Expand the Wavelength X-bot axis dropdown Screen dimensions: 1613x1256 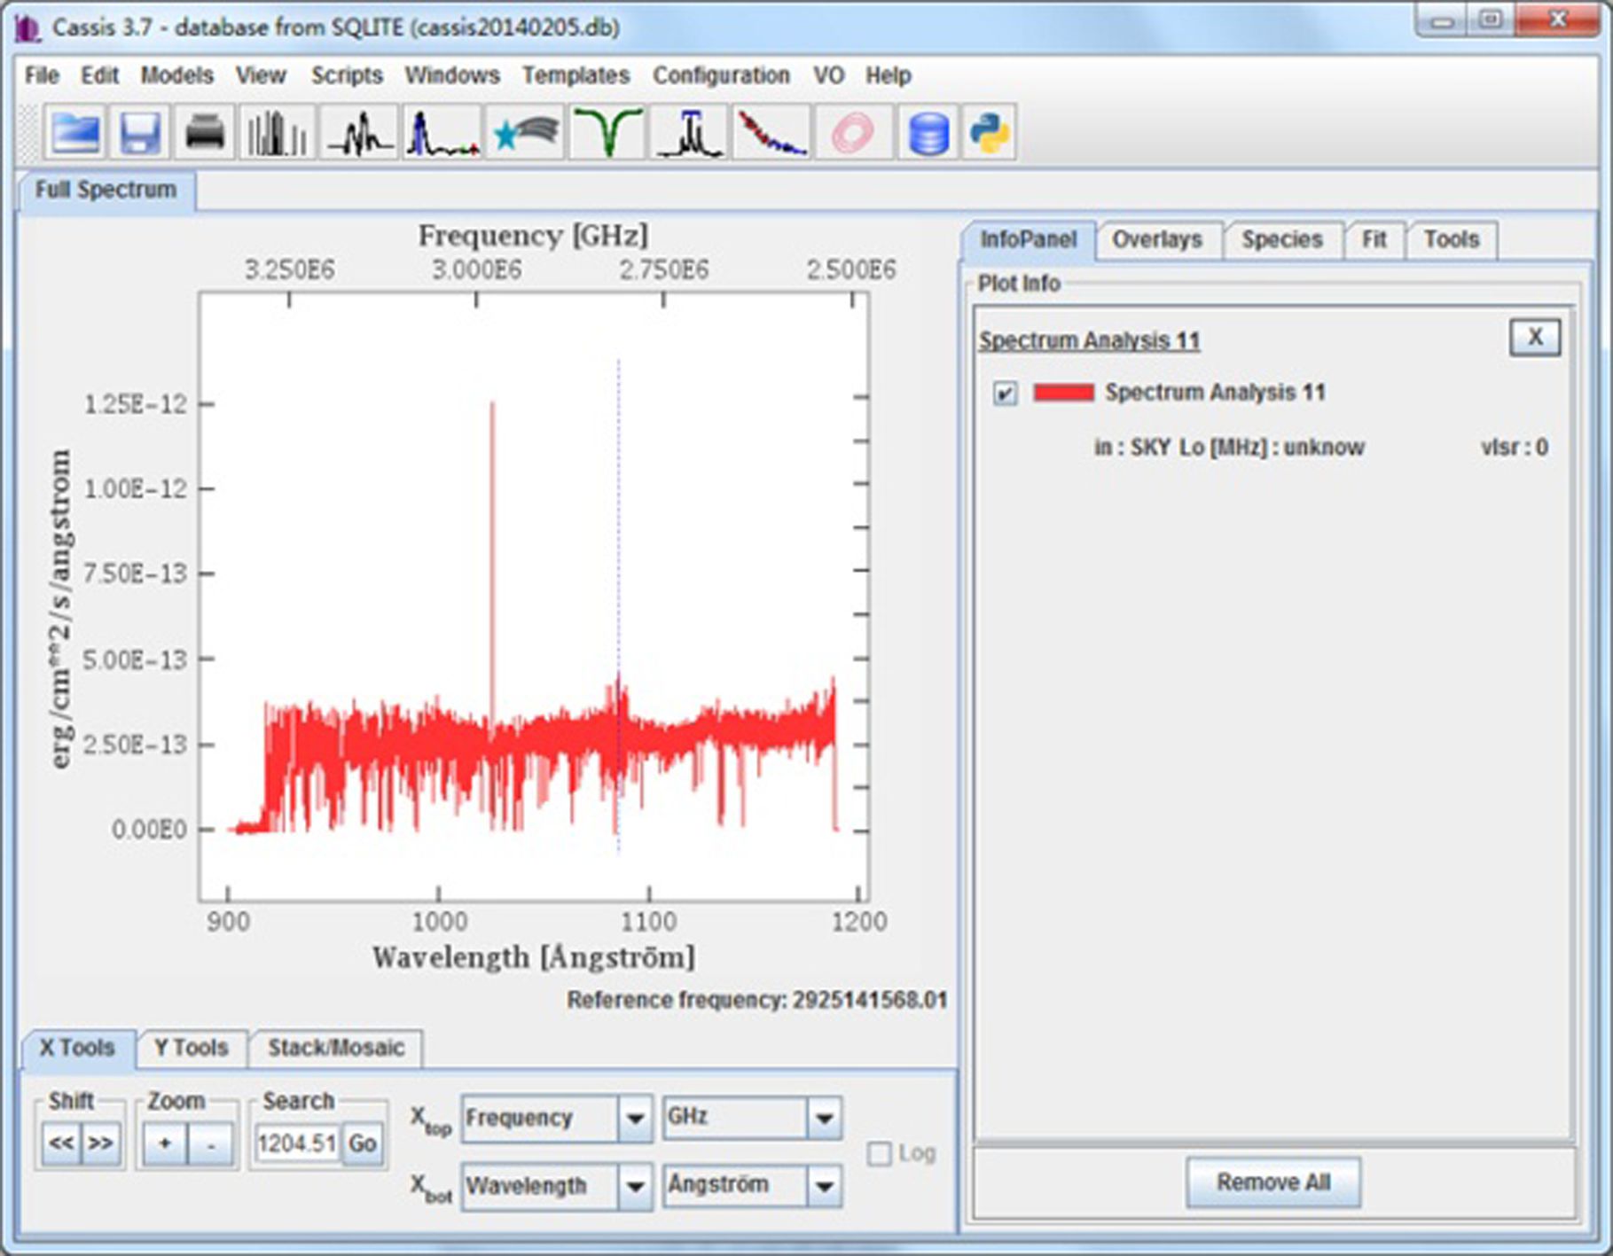coord(635,1186)
